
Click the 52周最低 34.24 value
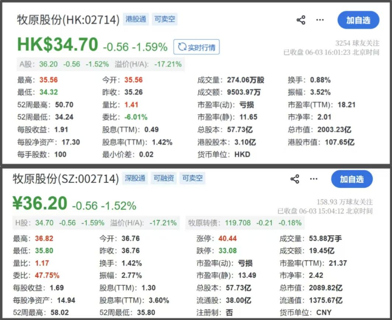(x=64, y=117)
